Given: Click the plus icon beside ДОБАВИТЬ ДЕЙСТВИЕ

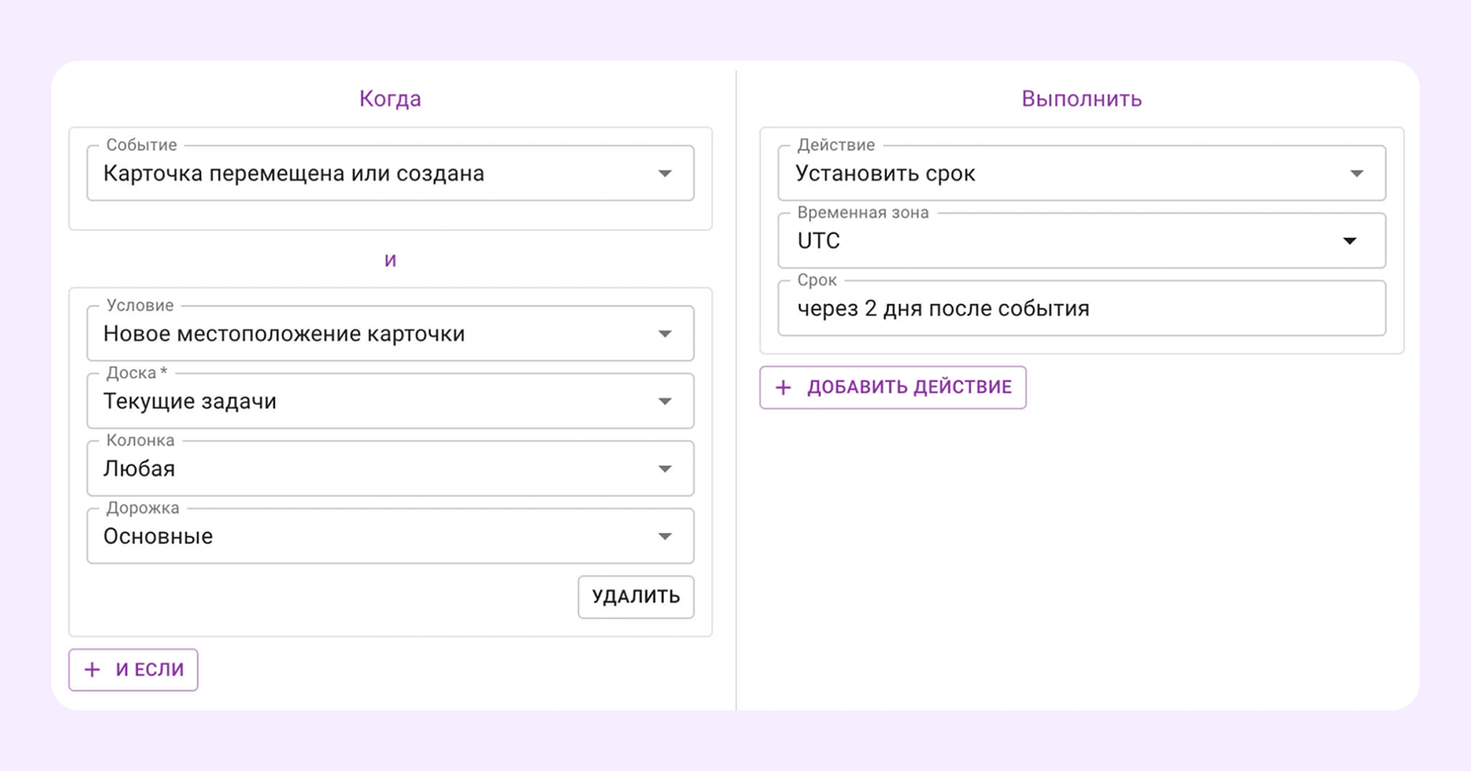Looking at the screenshot, I should pyautogui.click(x=783, y=387).
